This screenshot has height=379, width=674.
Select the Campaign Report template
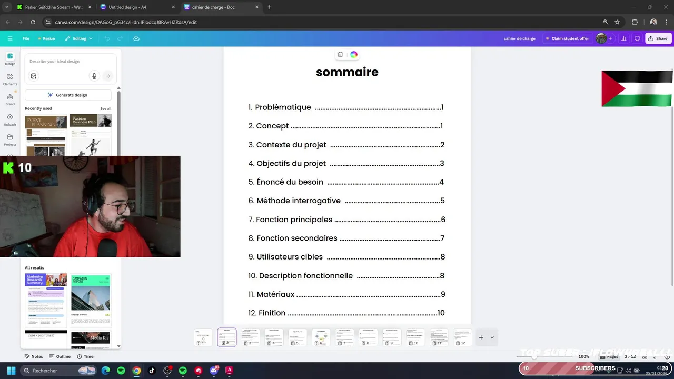[91, 300]
